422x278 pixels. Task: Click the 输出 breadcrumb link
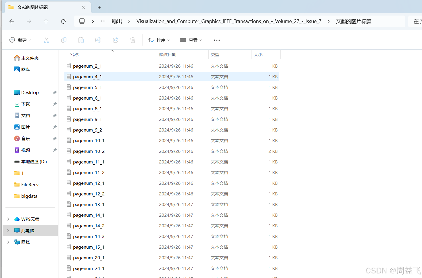pyautogui.click(x=116, y=21)
